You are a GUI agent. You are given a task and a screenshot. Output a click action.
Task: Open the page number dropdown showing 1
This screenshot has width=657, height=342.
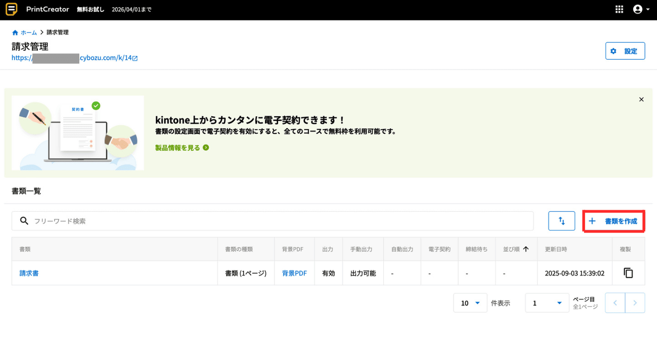[x=547, y=303]
